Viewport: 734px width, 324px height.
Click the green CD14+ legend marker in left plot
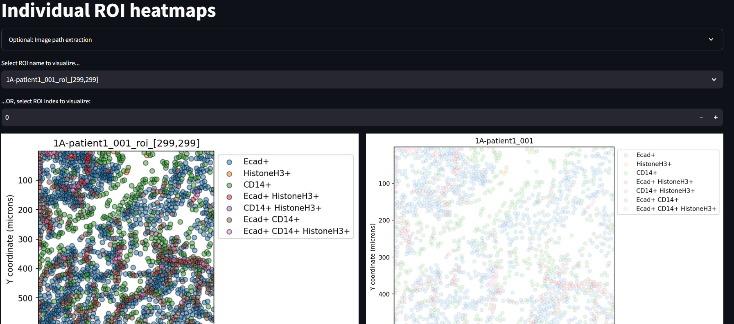(229, 185)
